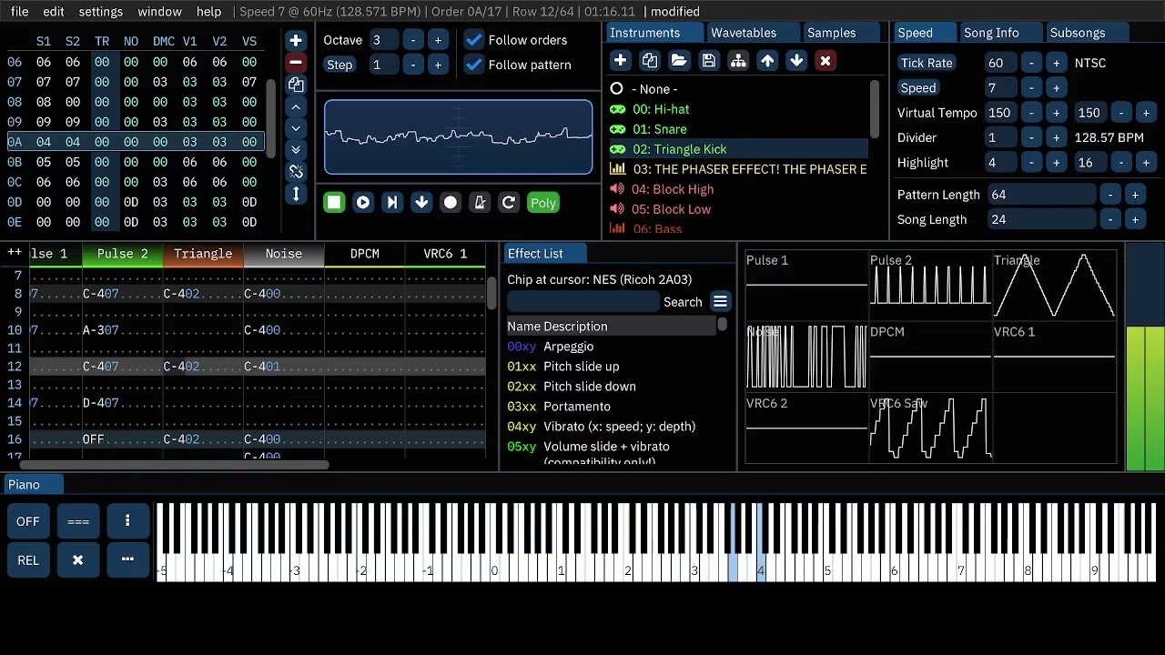The height and width of the screenshot is (655, 1165).
Task: Toggle repeat pattern with the loop icon
Action: click(509, 203)
